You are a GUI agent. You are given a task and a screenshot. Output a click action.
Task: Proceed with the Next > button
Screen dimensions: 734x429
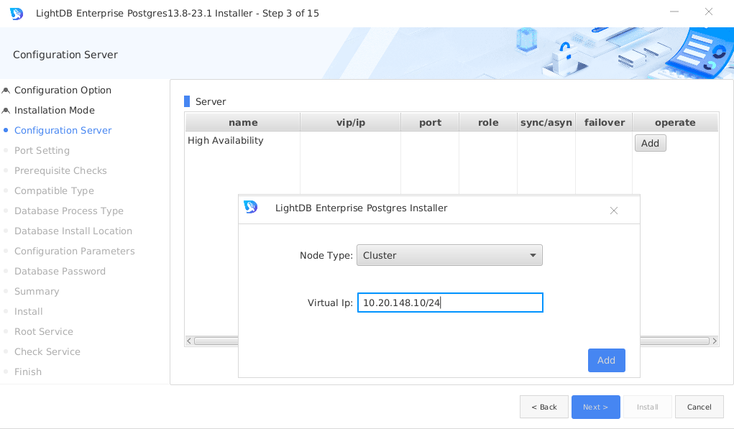tap(595, 407)
